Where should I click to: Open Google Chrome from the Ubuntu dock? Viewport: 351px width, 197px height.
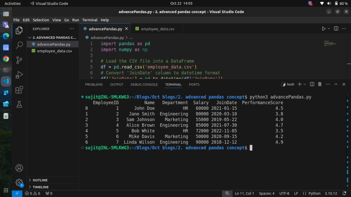tap(6, 59)
